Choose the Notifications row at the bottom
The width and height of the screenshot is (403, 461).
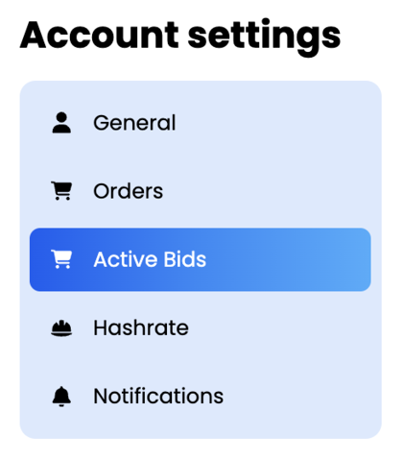201,397
